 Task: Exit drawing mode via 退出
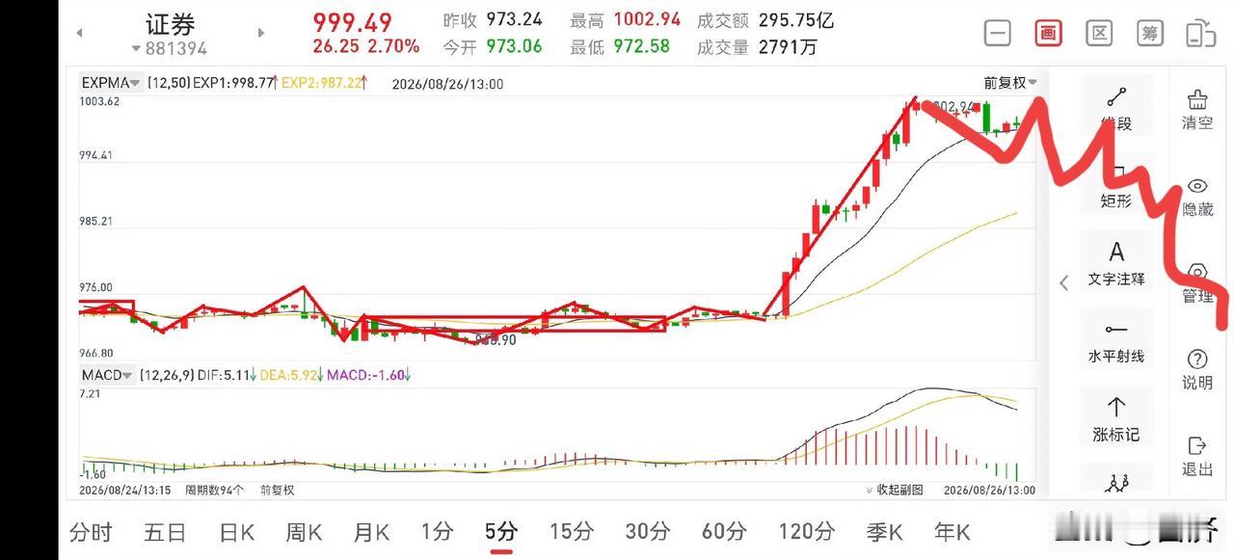pyautogui.click(x=1197, y=456)
